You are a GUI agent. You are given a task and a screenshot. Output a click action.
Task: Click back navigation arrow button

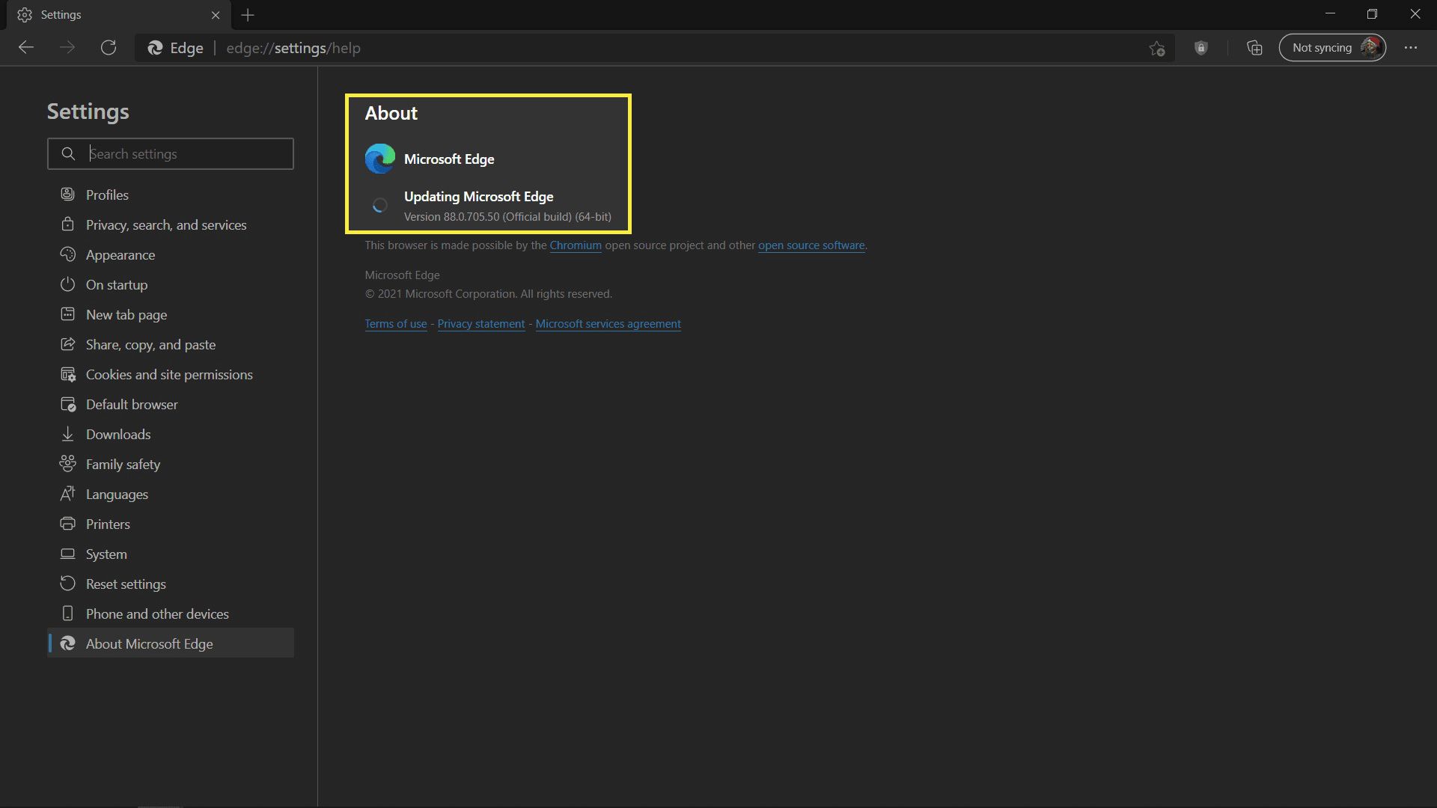pos(24,47)
